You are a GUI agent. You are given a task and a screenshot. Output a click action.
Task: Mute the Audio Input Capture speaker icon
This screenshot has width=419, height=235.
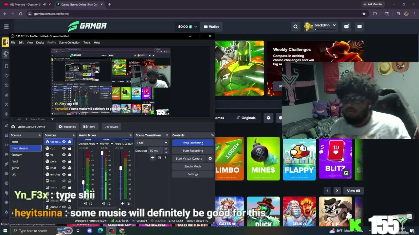(122, 204)
